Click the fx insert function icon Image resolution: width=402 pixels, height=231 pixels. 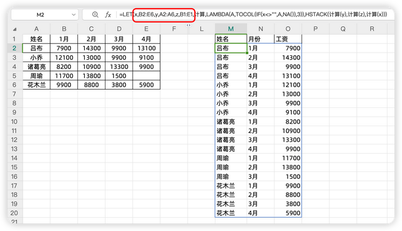(108, 15)
